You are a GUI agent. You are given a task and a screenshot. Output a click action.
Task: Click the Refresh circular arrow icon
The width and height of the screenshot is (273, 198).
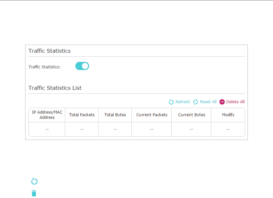pos(171,102)
